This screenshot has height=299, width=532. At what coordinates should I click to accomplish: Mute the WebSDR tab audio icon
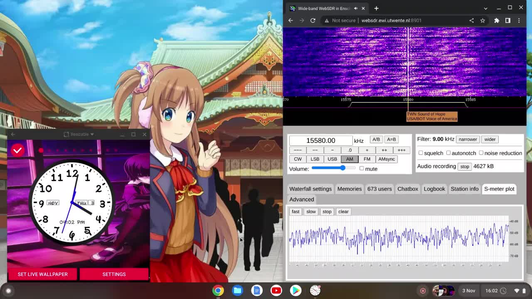(x=355, y=8)
